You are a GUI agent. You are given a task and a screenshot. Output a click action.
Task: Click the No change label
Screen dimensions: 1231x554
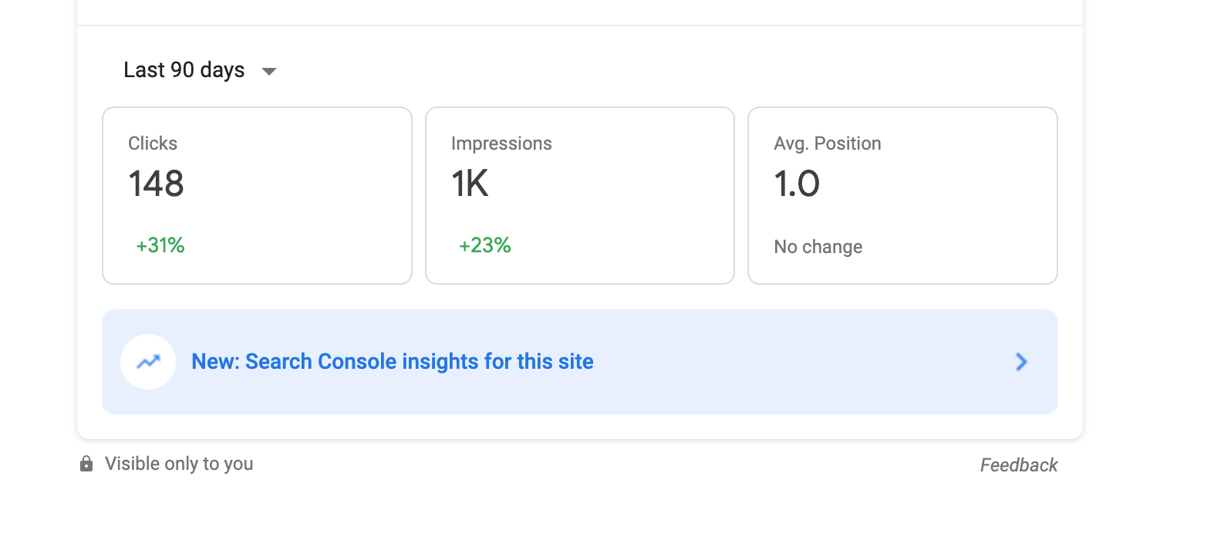pos(818,247)
